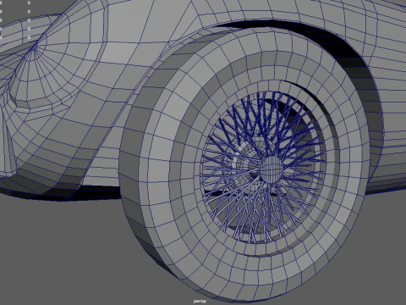406x305 pixels.
Task: Click the persp camera label
Action: [x=200, y=302]
